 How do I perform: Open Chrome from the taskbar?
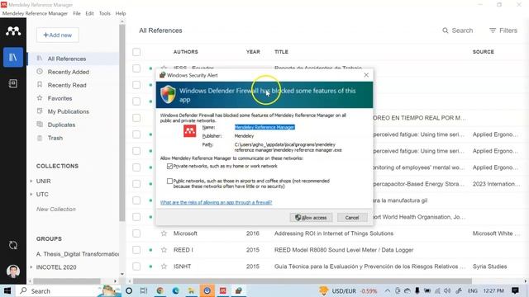click(160, 290)
